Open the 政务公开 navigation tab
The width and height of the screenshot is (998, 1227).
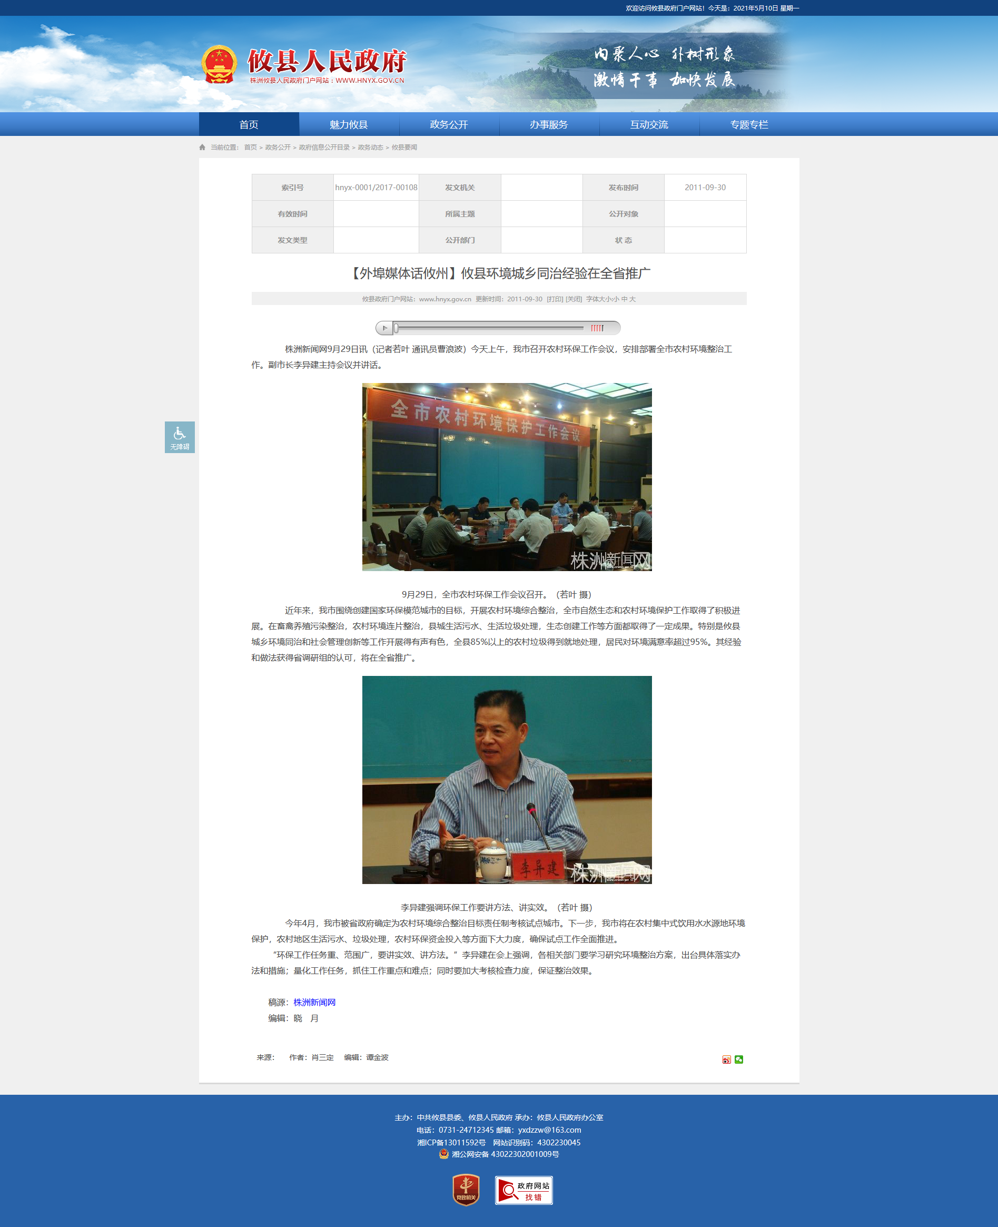point(449,124)
